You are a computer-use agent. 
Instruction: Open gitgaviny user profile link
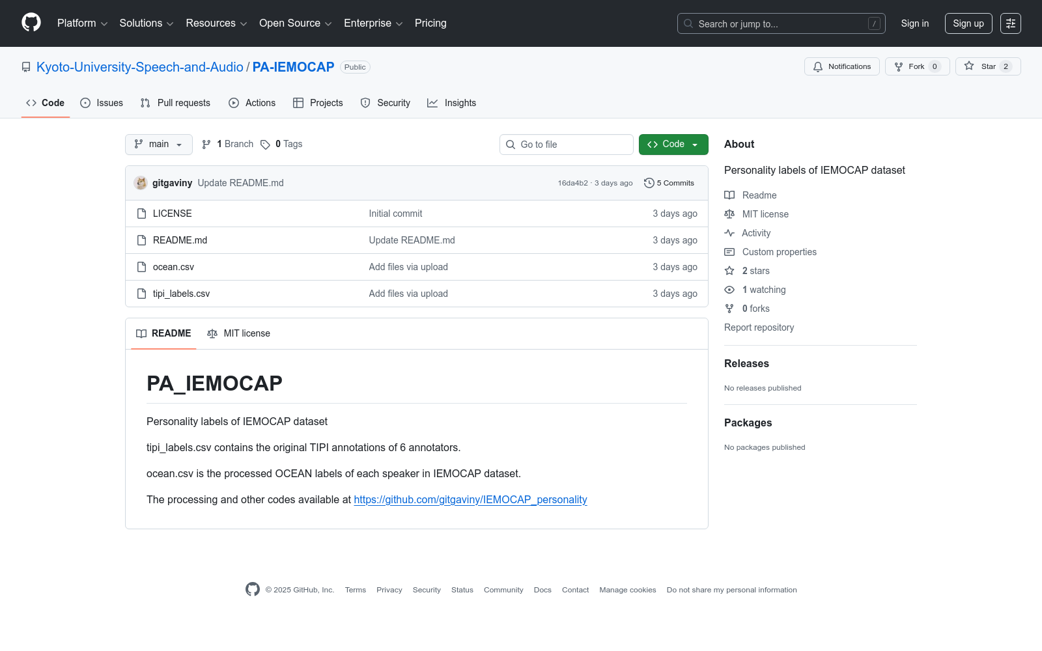coord(172,183)
